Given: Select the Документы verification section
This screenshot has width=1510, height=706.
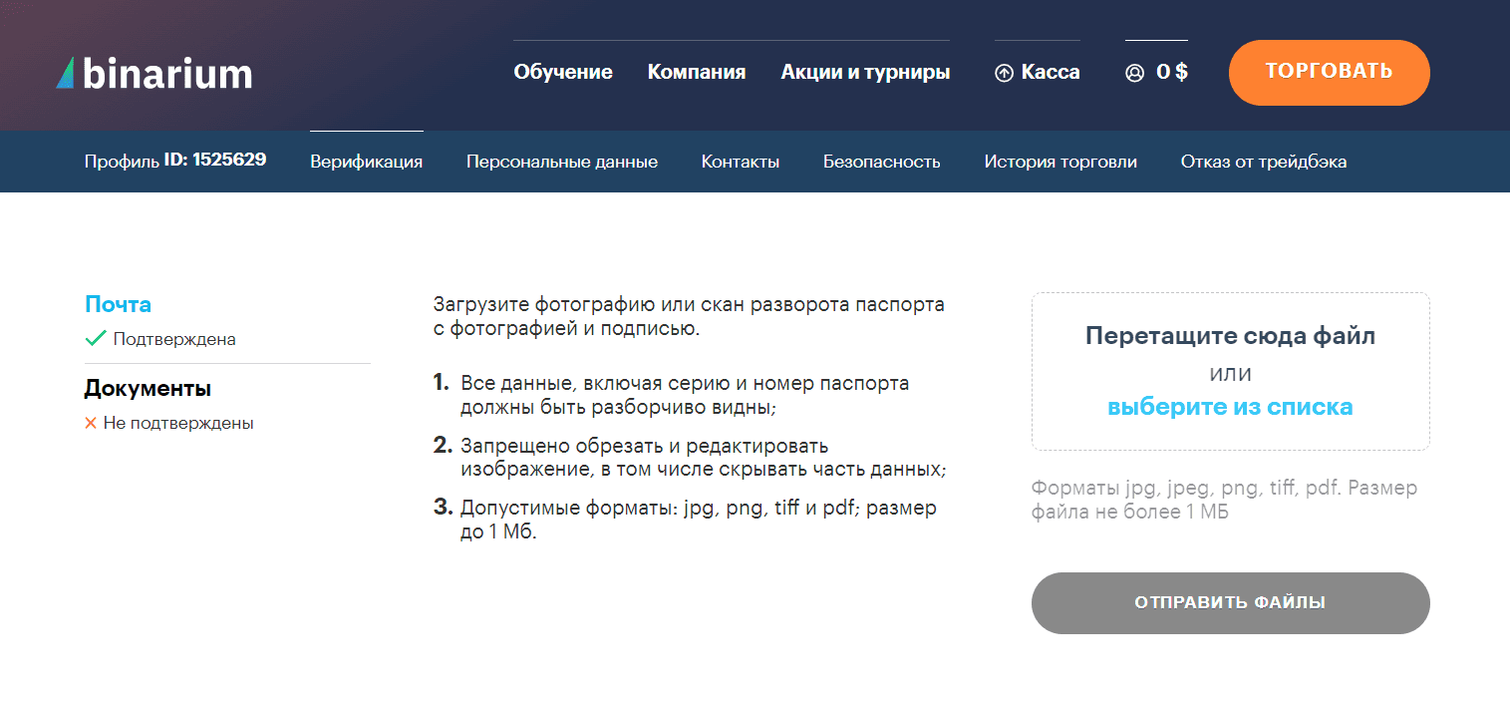Looking at the screenshot, I should tap(148, 388).
